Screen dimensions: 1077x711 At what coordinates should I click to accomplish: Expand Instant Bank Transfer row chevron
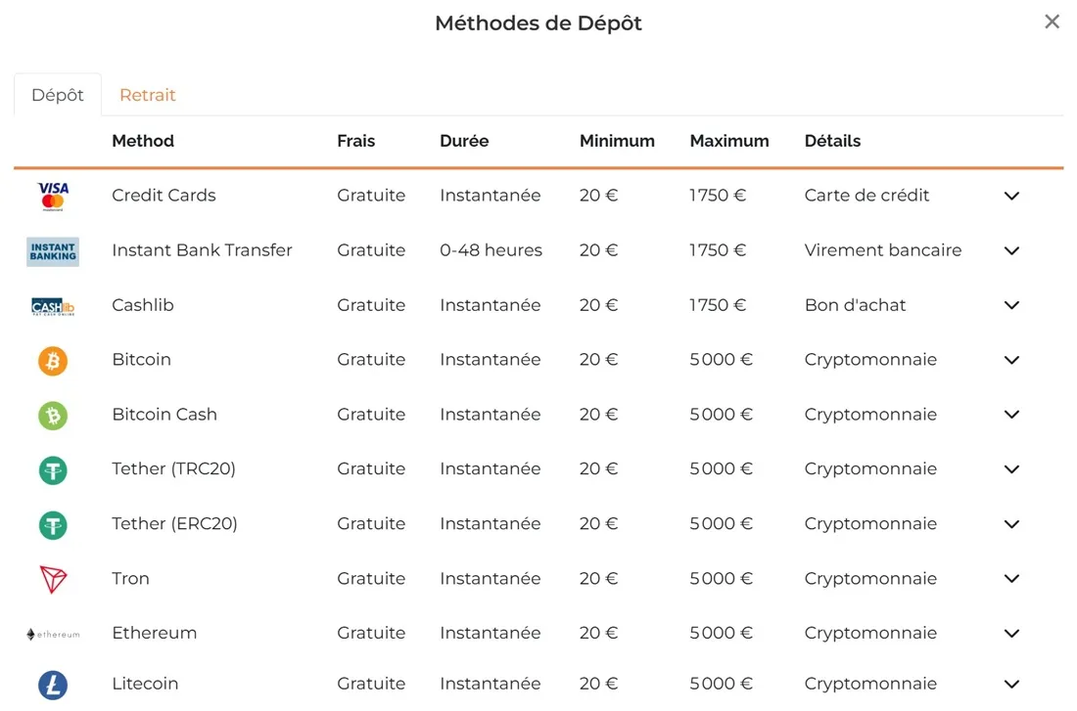click(1011, 250)
